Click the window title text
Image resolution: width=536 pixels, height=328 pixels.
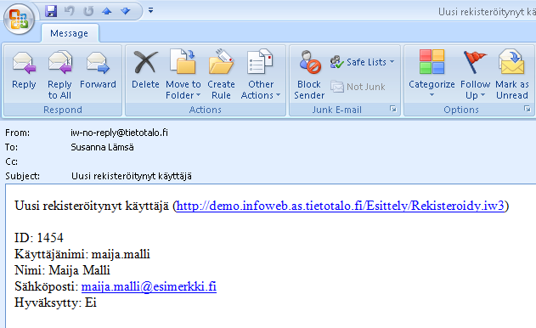487,12
